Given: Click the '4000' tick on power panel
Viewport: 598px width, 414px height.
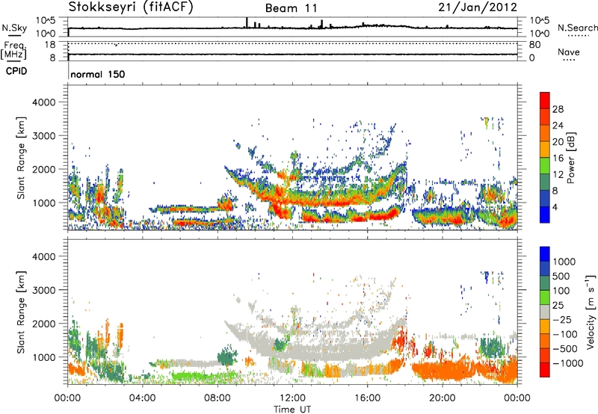Looking at the screenshot, I should [44, 102].
